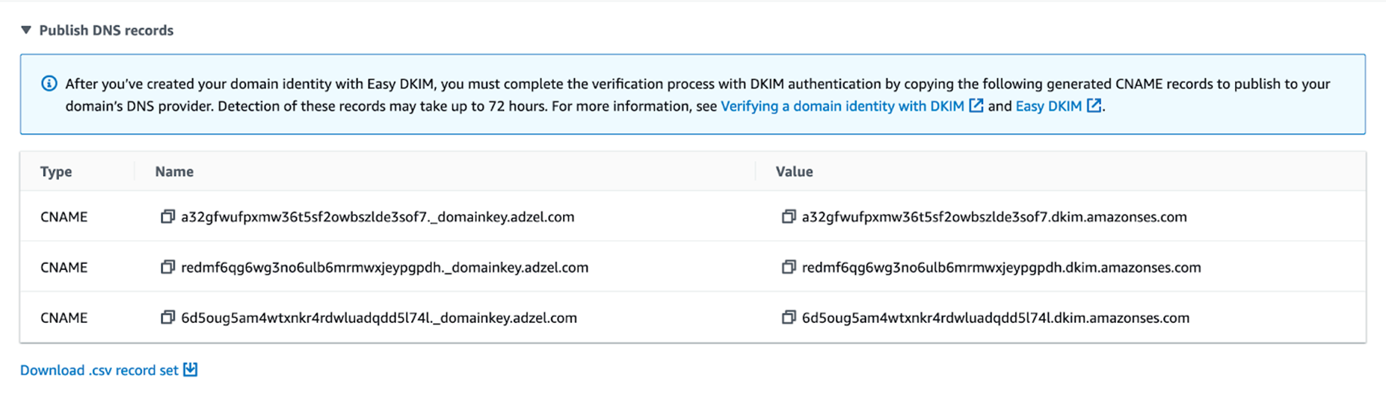1386x400 pixels.
Task: Click the download icon beside .csv link
Action: coord(191,369)
